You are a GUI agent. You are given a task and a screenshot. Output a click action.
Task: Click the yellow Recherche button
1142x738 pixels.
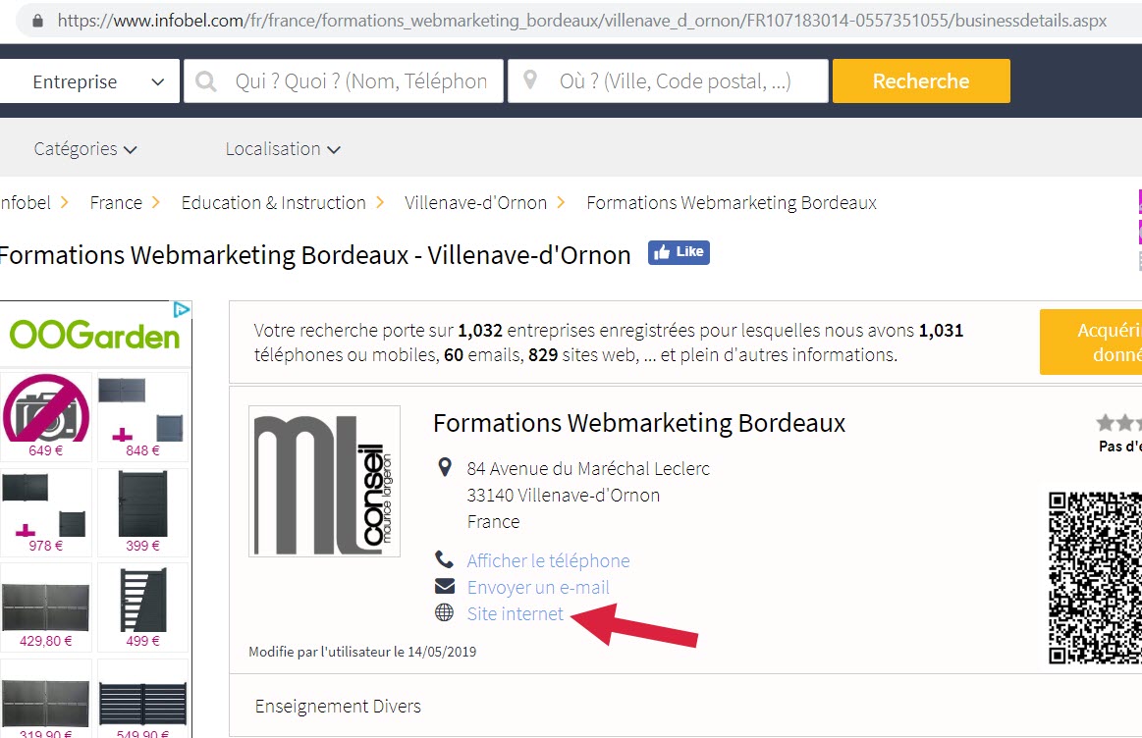tap(921, 80)
